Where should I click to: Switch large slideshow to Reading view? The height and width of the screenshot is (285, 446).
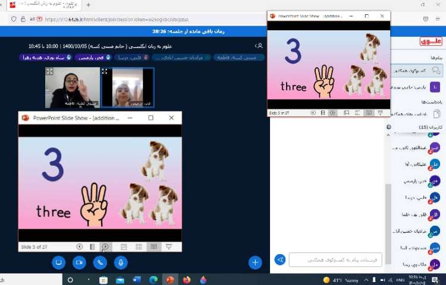(154, 246)
